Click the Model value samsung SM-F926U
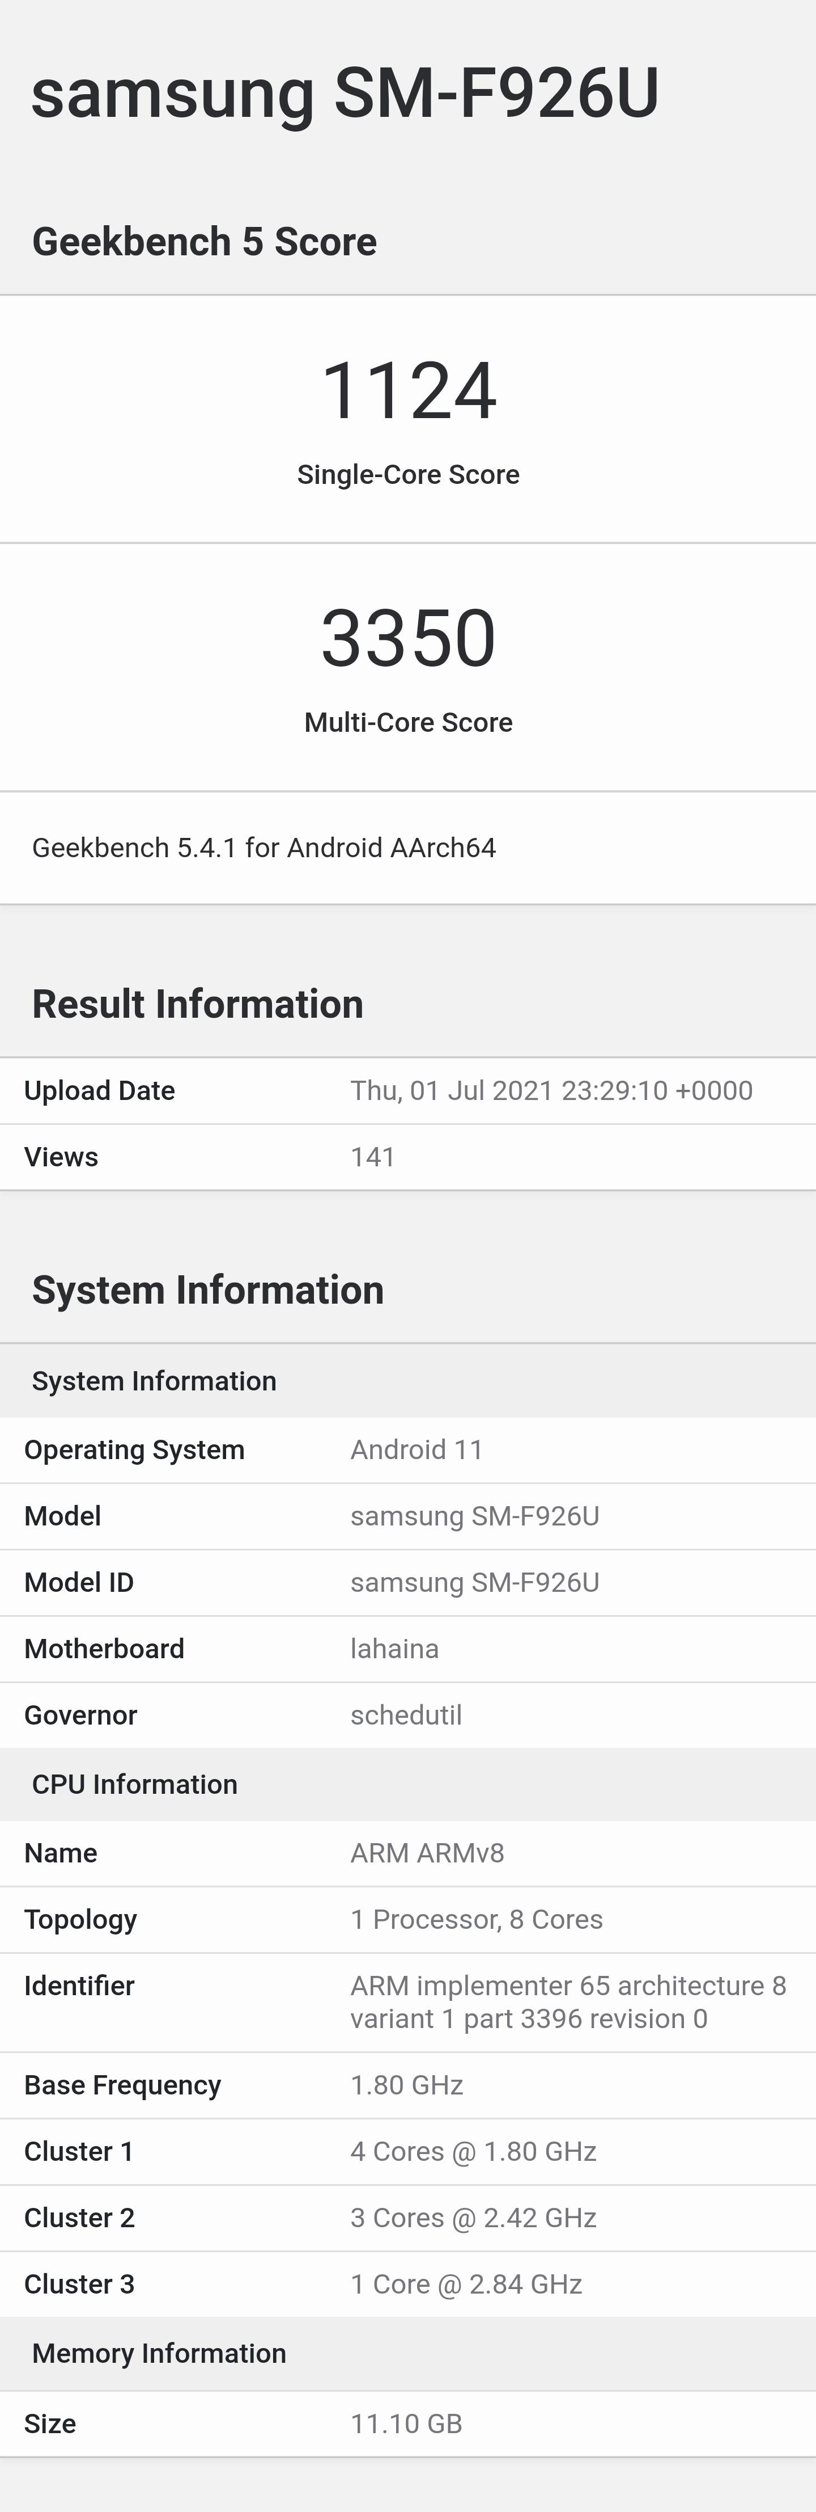816x2512 pixels. point(475,1515)
